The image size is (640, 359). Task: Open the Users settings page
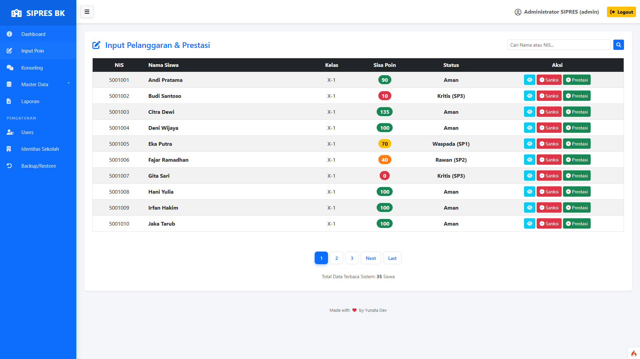pyautogui.click(x=27, y=132)
